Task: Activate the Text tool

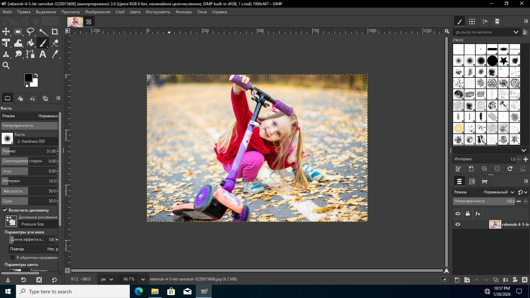Action: tap(43, 54)
